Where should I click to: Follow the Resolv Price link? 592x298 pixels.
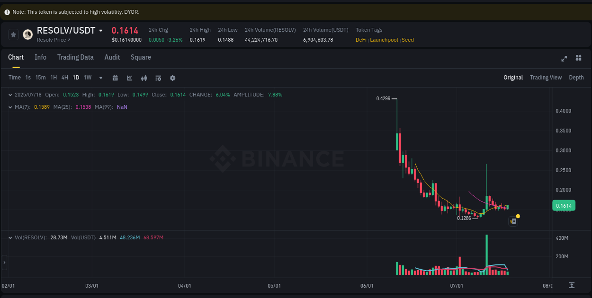pyautogui.click(x=51, y=39)
